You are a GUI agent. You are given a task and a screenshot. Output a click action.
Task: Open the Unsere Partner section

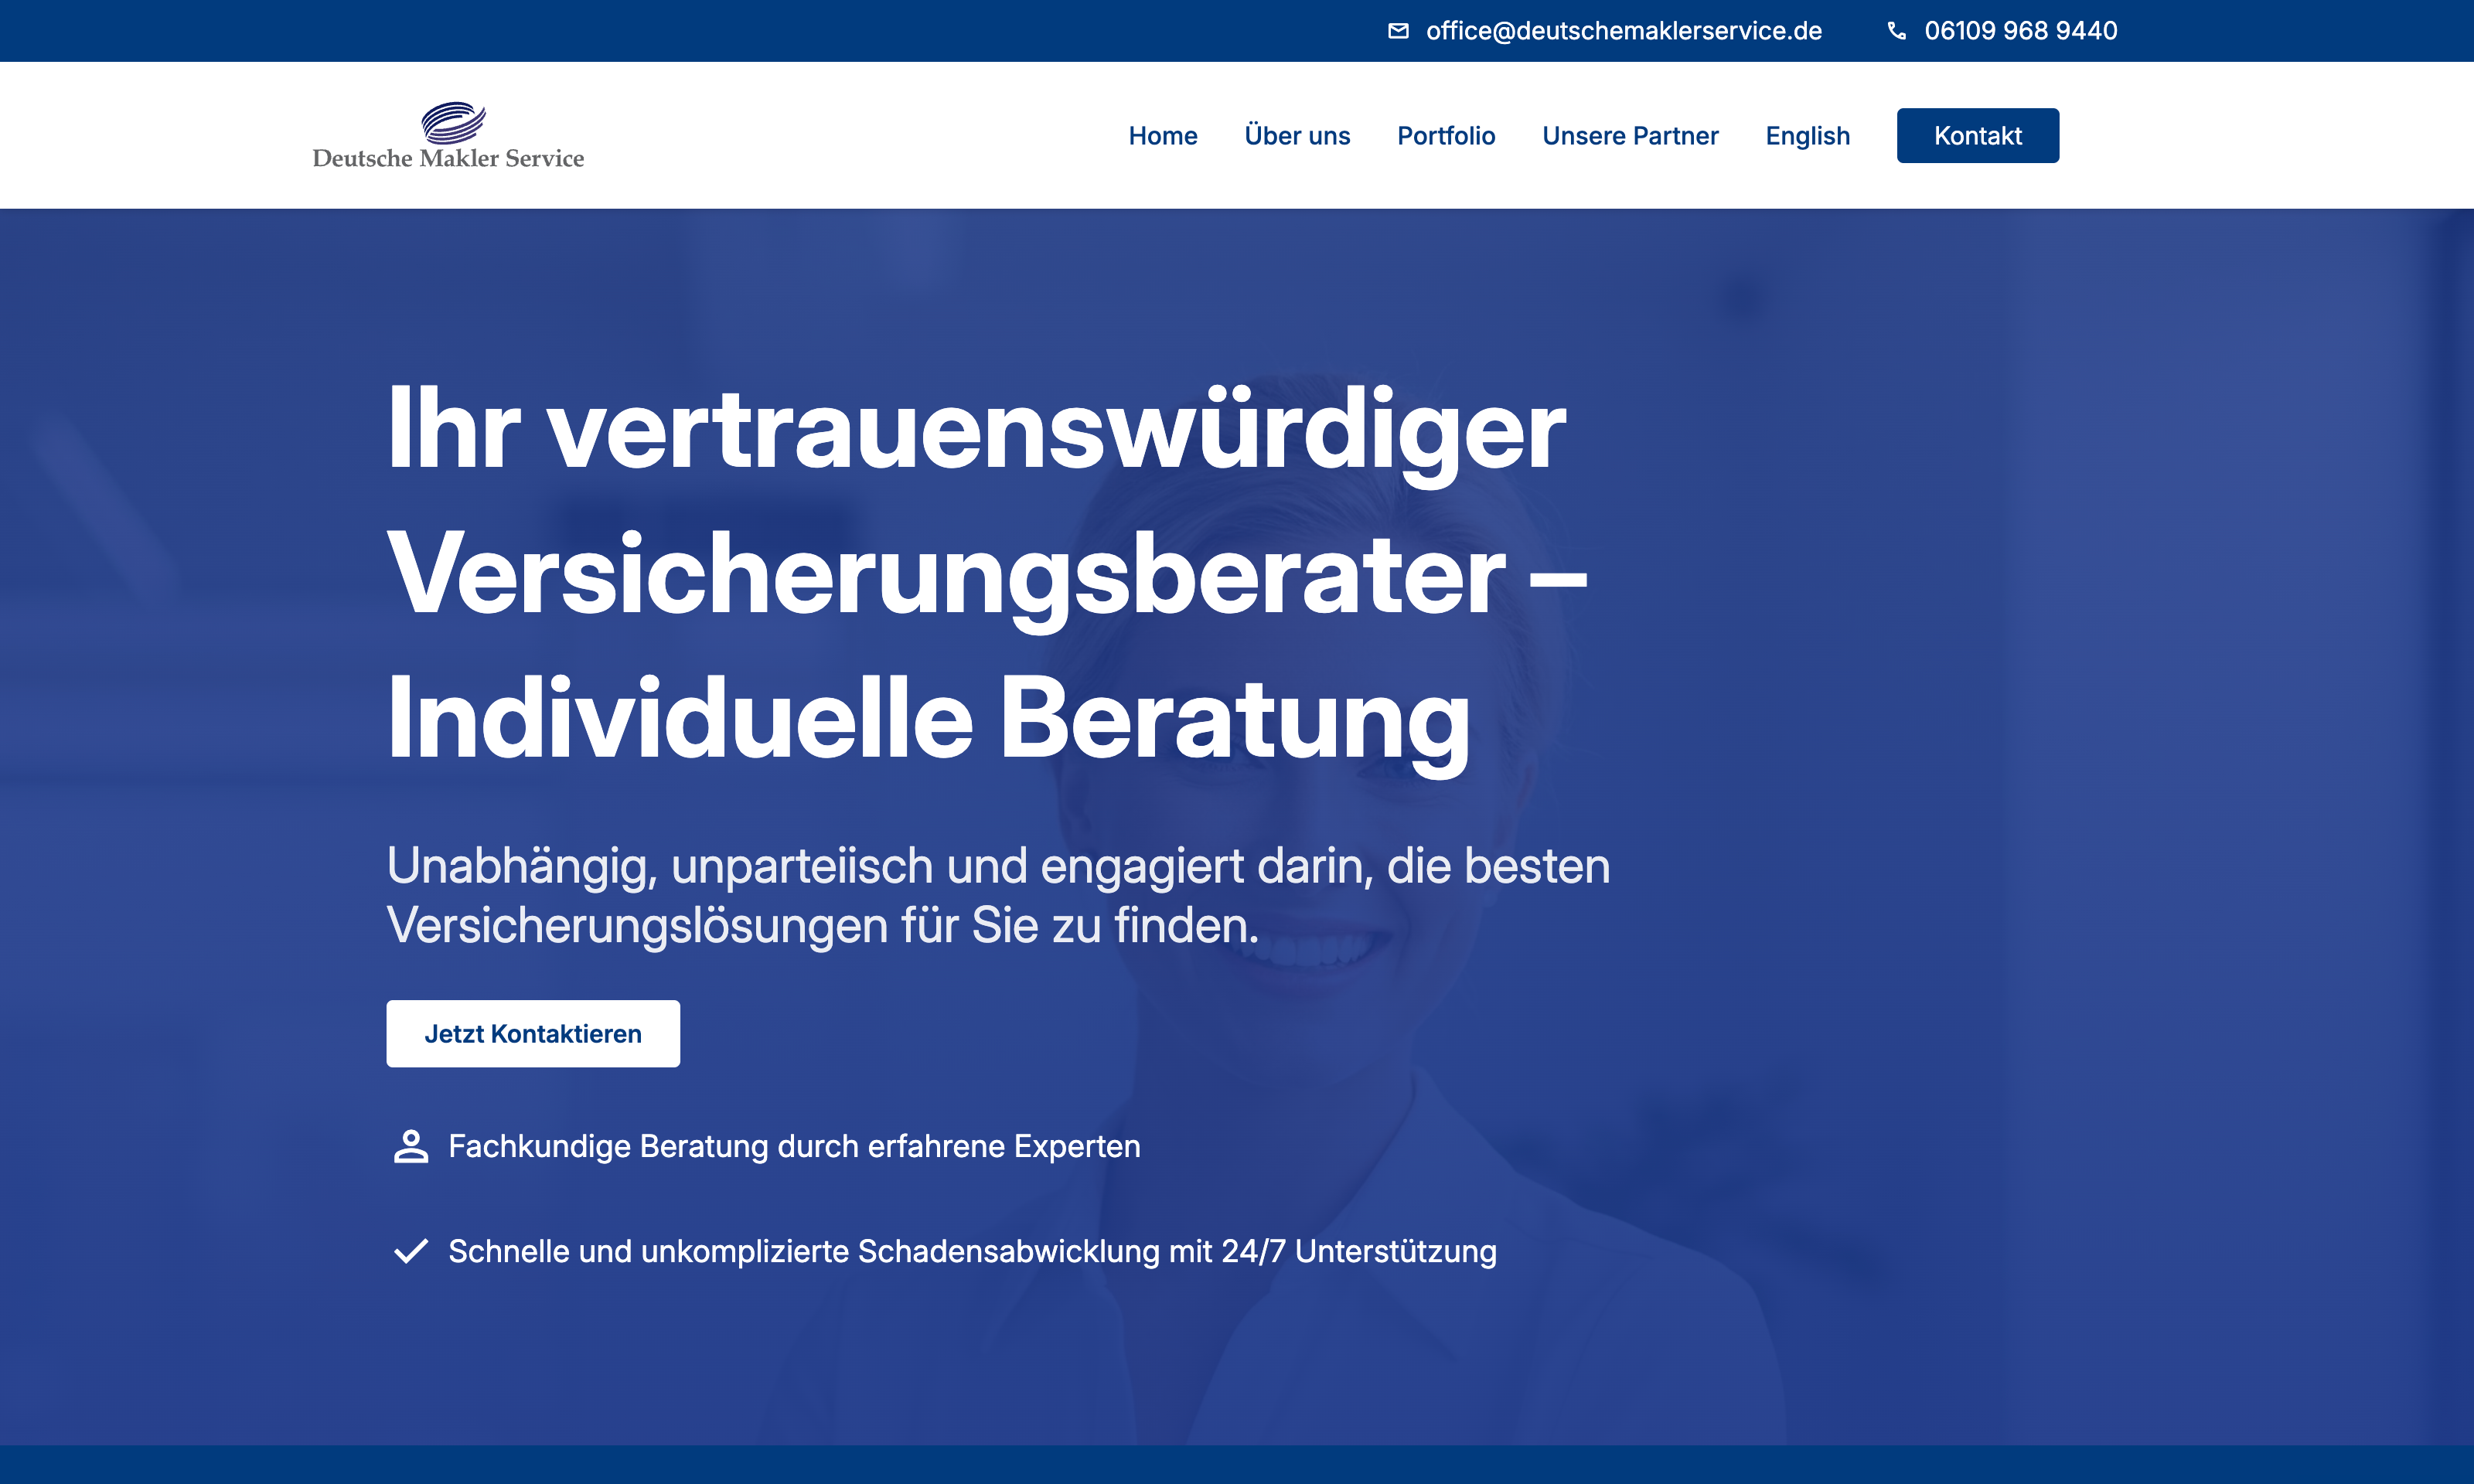click(x=1630, y=135)
